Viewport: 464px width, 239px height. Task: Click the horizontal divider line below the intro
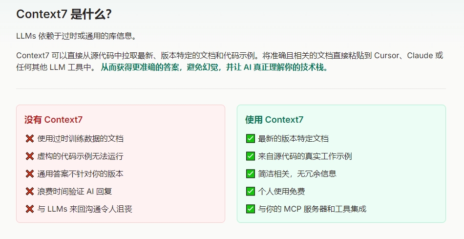(x=231, y=88)
